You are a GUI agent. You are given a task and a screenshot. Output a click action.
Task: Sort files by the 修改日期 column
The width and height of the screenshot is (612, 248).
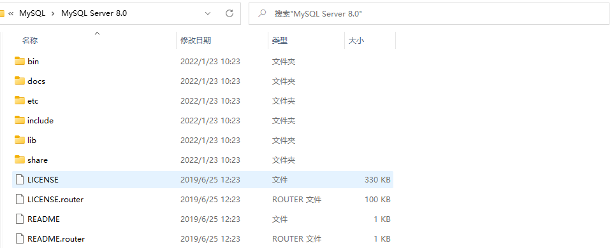click(196, 40)
